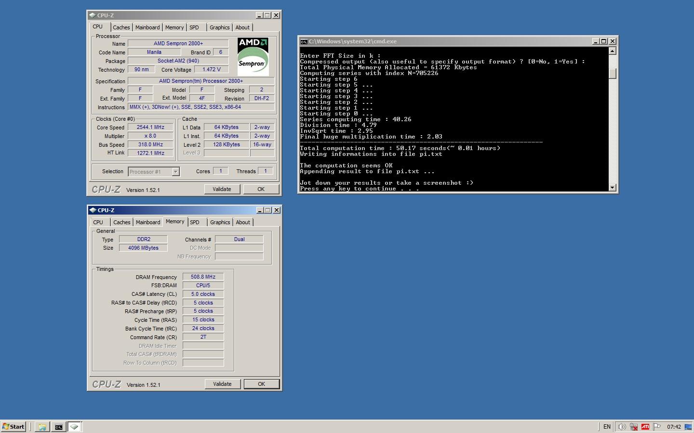Click Validate in the bottom CPU-Z window
694x433 pixels.
(x=222, y=384)
